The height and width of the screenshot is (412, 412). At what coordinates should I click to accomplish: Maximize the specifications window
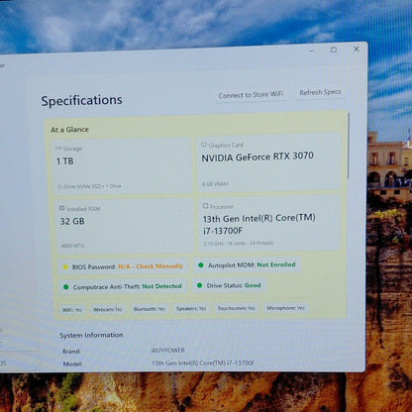pos(334,50)
